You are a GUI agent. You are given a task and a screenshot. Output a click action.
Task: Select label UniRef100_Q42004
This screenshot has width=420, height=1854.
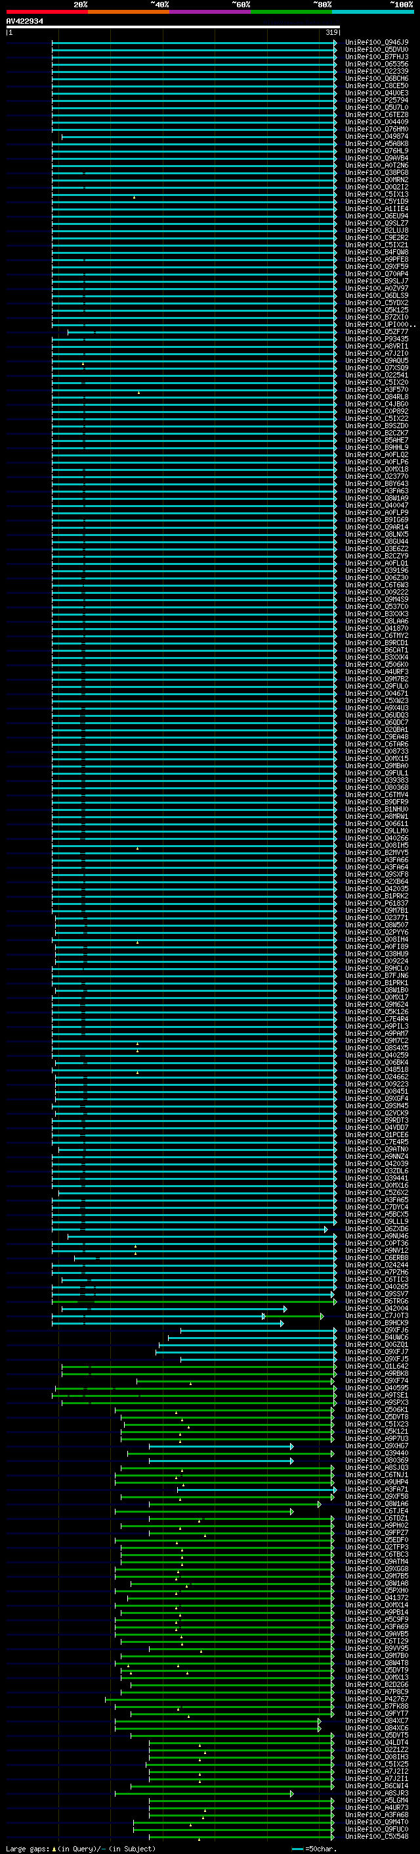pos(377,1308)
